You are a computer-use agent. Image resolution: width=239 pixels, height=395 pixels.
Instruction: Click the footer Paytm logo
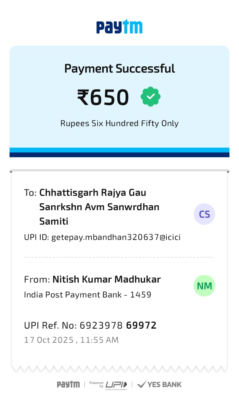(68, 384)
